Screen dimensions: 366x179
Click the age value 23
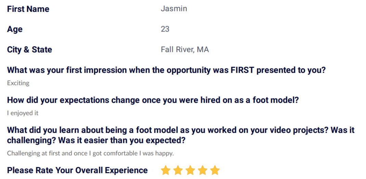click(x=165, y=29)
